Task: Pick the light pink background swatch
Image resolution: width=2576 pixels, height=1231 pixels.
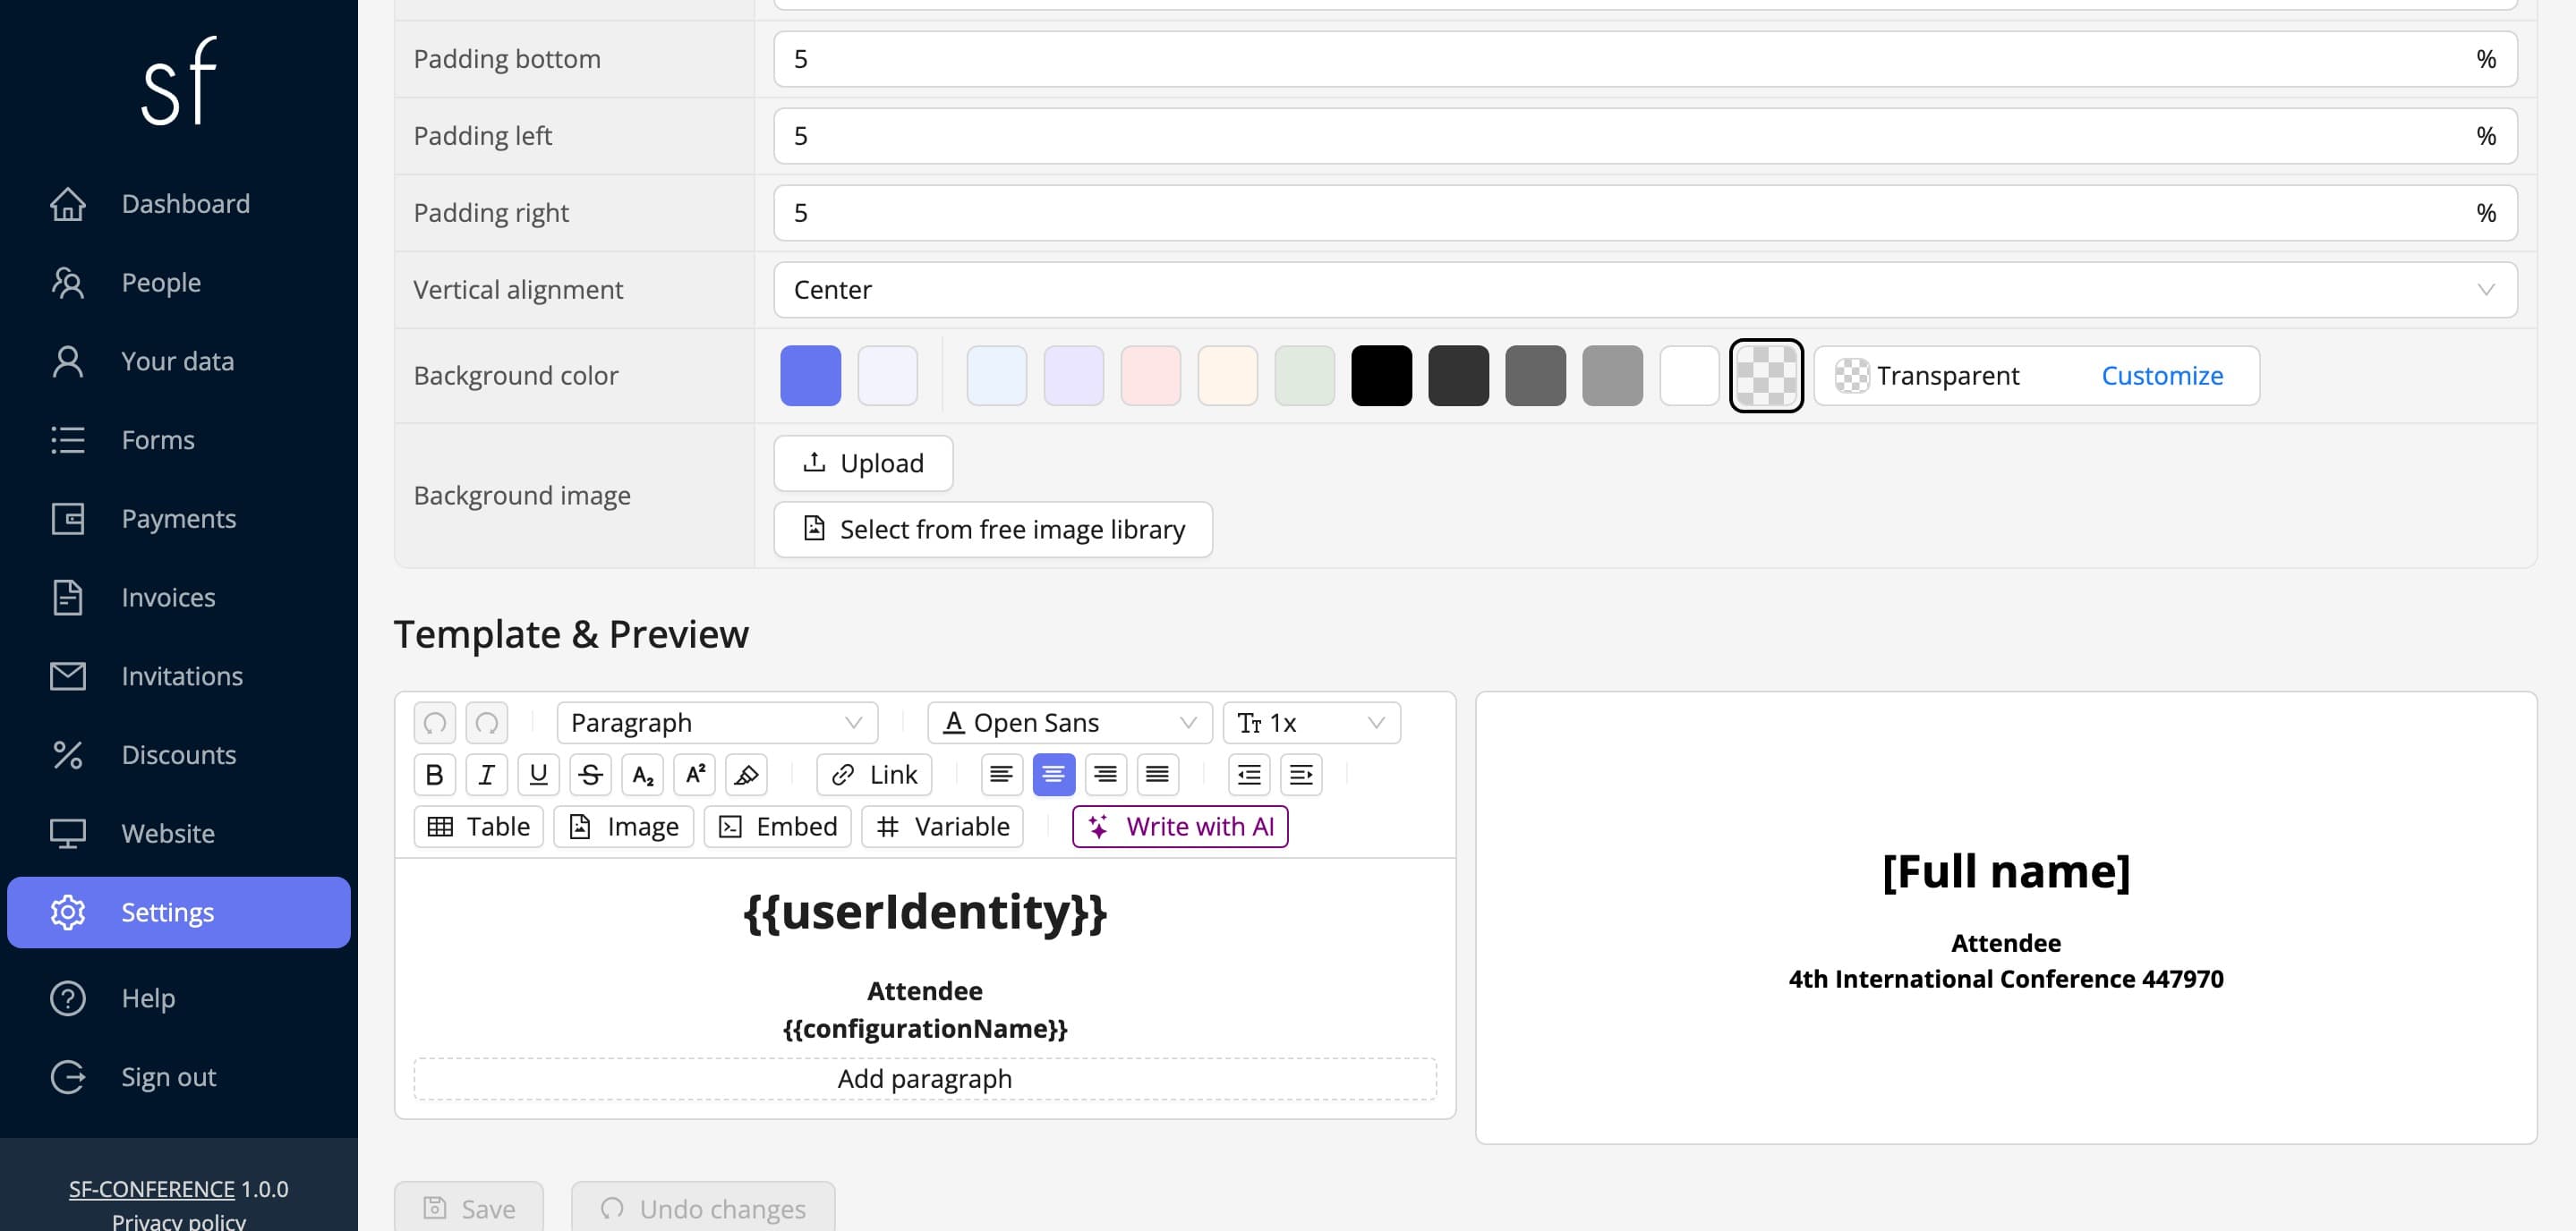Action: point(1151,376)
